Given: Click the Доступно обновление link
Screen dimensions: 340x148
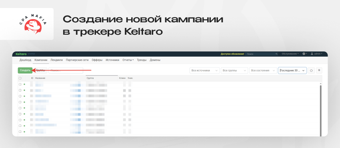Looking at the screenshot, I should 232,54.
